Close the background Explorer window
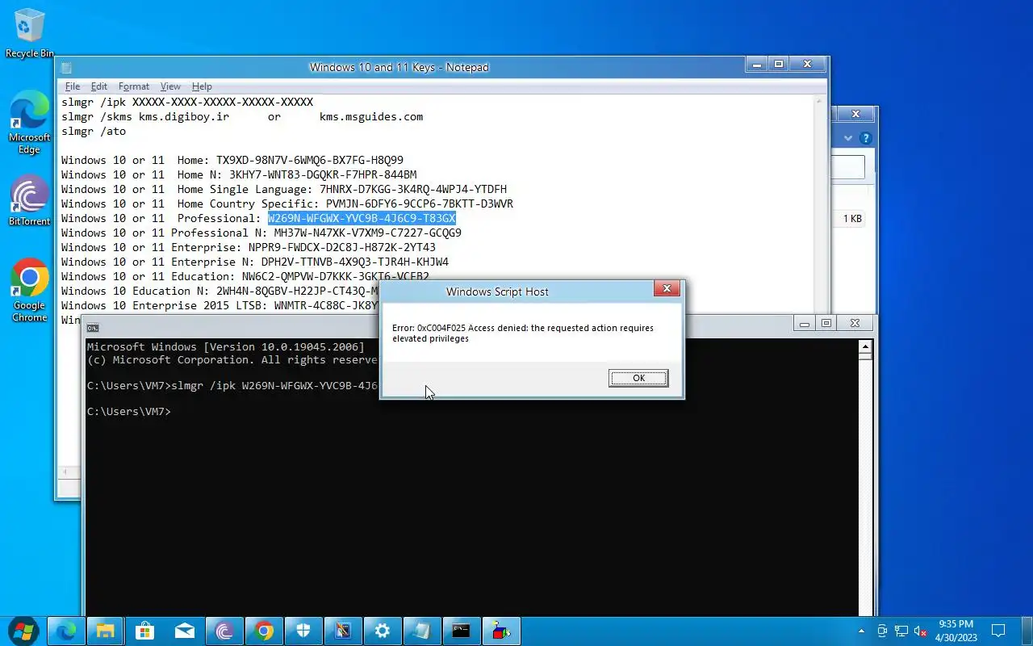1033x646 pixels. point(856,114)
